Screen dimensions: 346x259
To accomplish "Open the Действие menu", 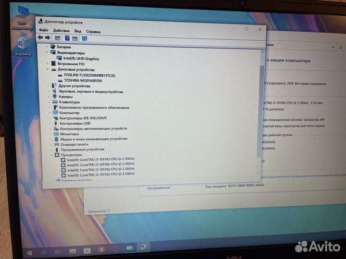I will coord(61,30).
